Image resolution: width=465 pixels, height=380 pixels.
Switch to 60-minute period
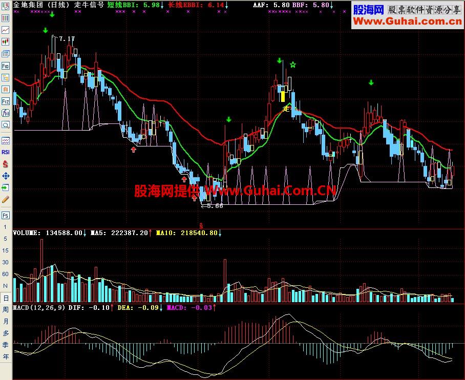(x=5, y=274)
